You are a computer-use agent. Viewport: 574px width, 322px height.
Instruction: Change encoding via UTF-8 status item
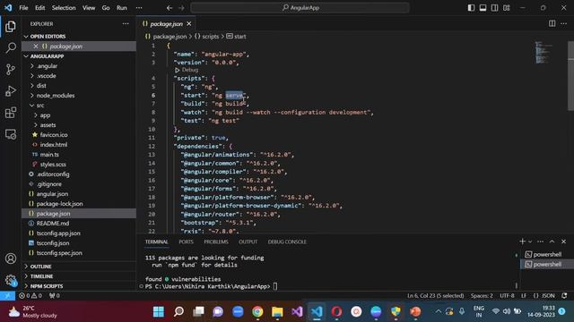pyautogui.click(x=507, y=296)
